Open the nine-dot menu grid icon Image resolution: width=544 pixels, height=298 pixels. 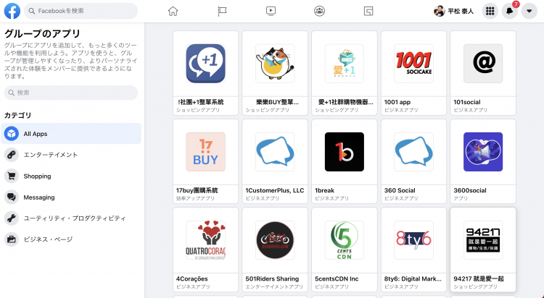point(490,11)
